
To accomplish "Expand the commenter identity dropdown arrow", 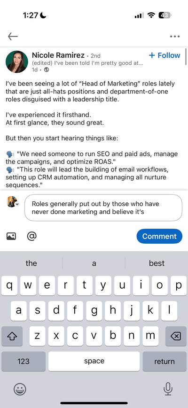I will (17, 205).
